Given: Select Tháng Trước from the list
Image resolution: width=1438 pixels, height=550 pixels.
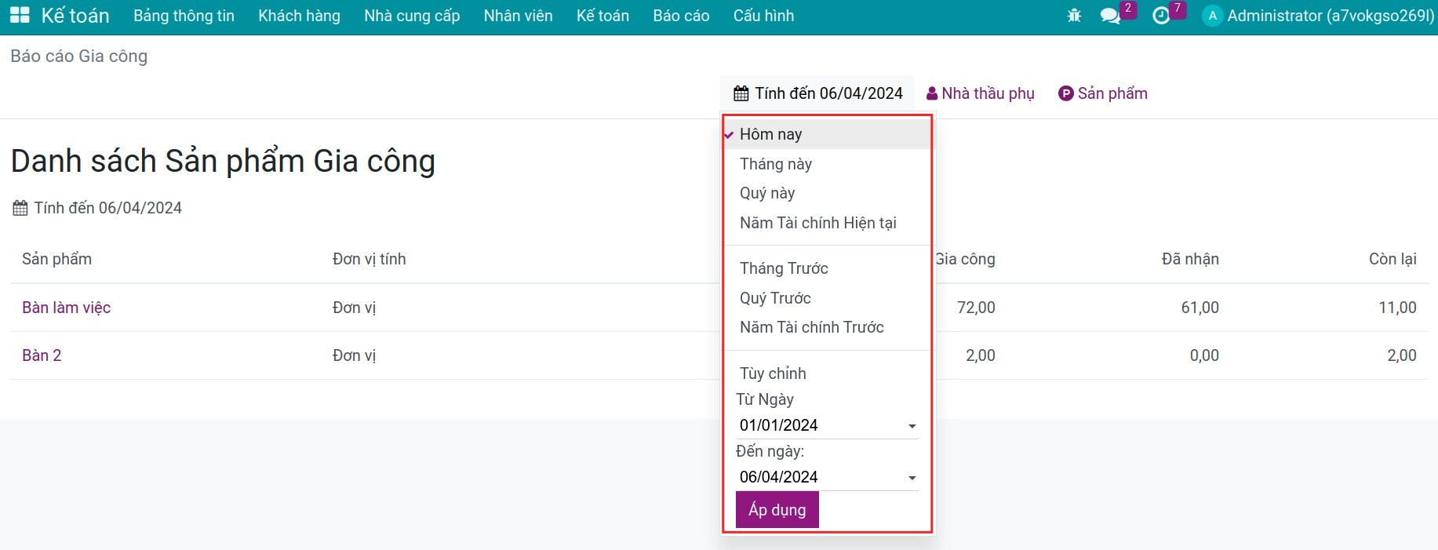Looking at the screenshot, I should pos(783,268).
